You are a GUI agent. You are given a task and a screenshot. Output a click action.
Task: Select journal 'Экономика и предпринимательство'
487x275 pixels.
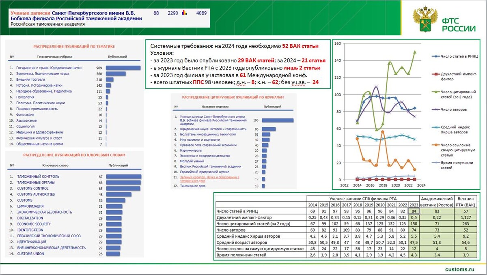pyautogui.click(x=205, y=156)
